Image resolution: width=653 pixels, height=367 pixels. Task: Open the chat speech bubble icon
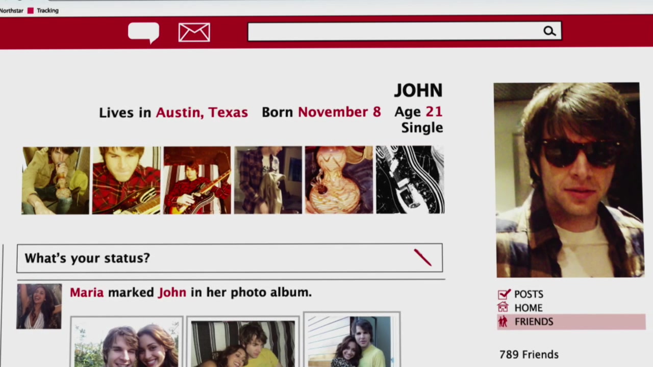click(x=143, y=33)
